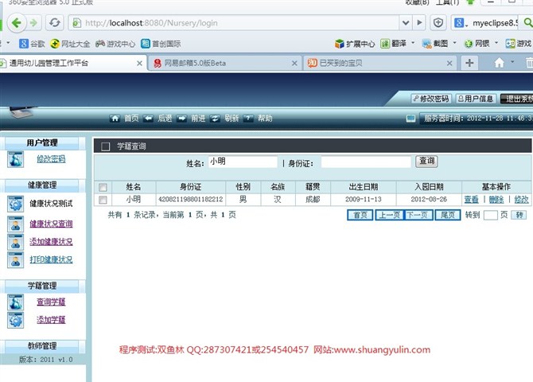Image resolution: width=533 pixels, height=382 pixels.
Task: Click the 下一页 pagination button
Action: [418, 215]
